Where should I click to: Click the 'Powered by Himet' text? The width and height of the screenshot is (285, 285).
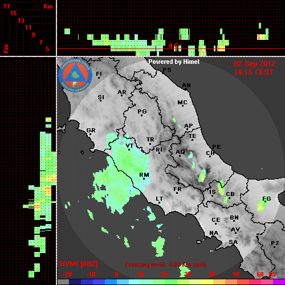coord(174,62)
